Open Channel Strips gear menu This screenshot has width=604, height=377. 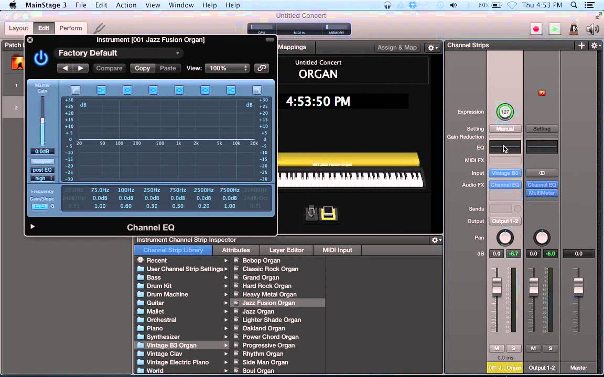(596, 46)
